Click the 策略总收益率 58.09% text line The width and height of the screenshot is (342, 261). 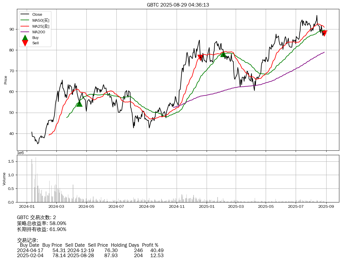(x=42, y=223)
